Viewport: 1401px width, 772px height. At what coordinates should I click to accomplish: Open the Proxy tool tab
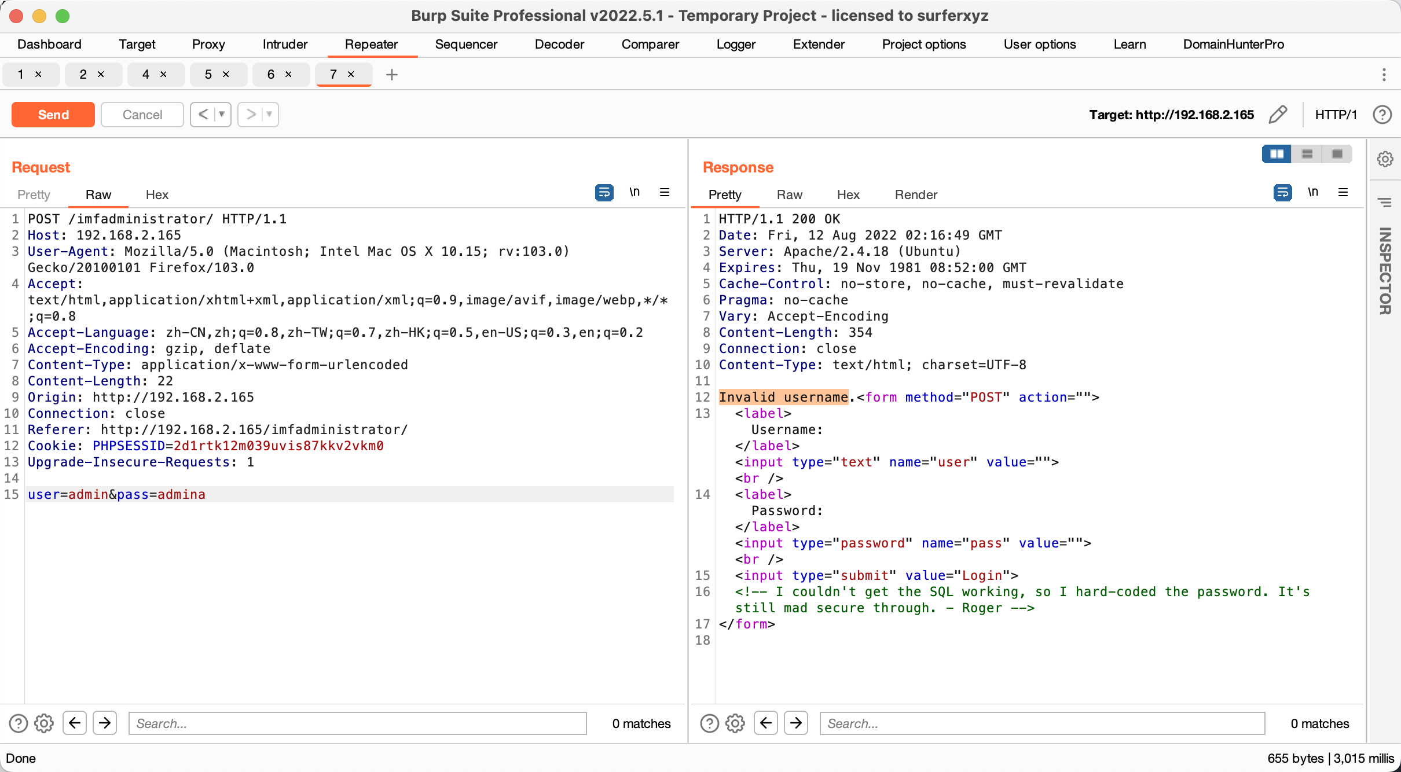[208, 44]
